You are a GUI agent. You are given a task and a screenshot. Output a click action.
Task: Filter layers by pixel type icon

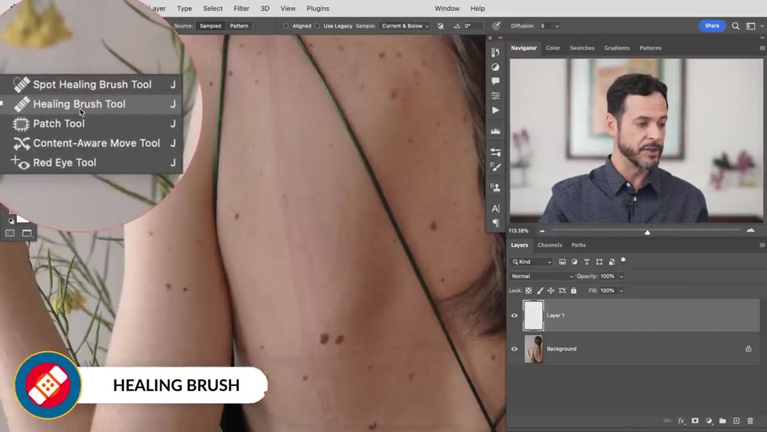coord(562,262)
